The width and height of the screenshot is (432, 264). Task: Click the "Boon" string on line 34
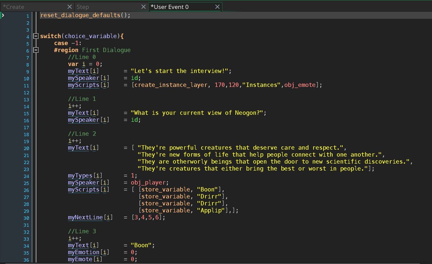coord(141,245)
